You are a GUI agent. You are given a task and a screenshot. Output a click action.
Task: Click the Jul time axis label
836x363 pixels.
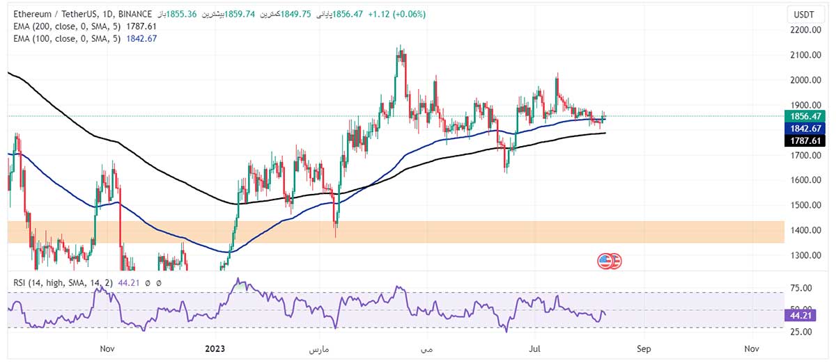[536, 348]
